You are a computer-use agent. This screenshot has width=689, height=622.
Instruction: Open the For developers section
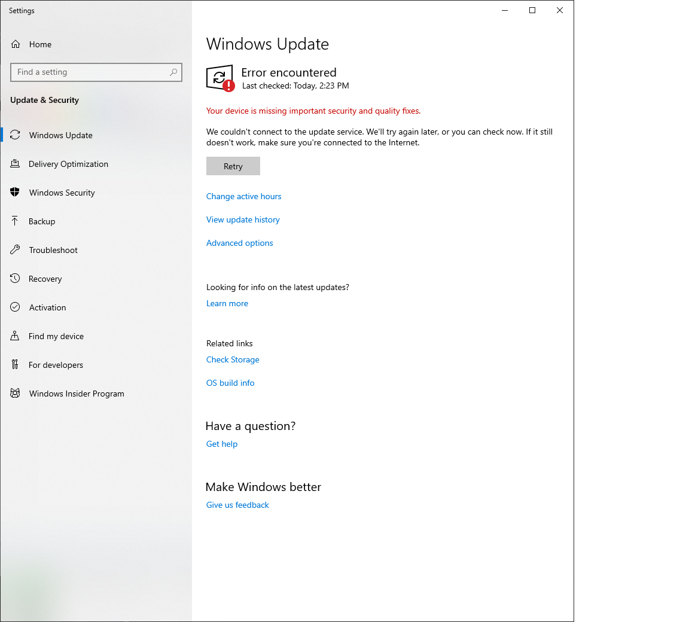click(96, 365)
